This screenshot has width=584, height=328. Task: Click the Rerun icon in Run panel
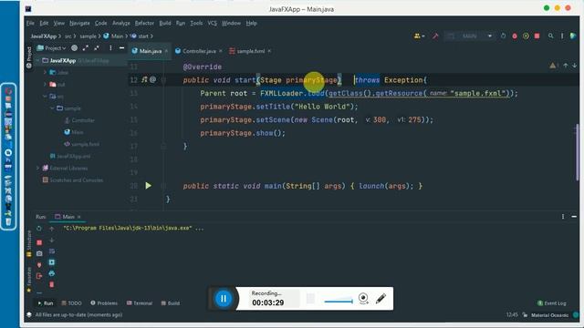point(39,229)
